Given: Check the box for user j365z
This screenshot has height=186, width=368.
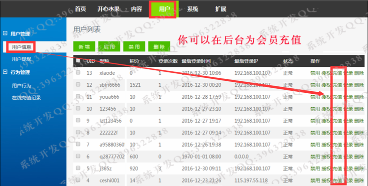Looking at the screenshot, I should [78, 168].
